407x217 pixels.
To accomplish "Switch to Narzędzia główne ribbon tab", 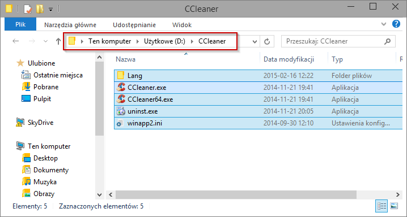I will coord(70,25).
